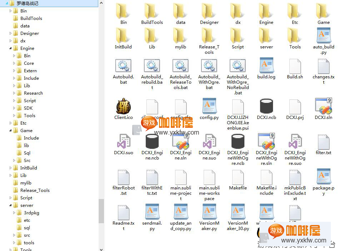
Task: Expand the Designer folder in tree
Action: point(10,33)
